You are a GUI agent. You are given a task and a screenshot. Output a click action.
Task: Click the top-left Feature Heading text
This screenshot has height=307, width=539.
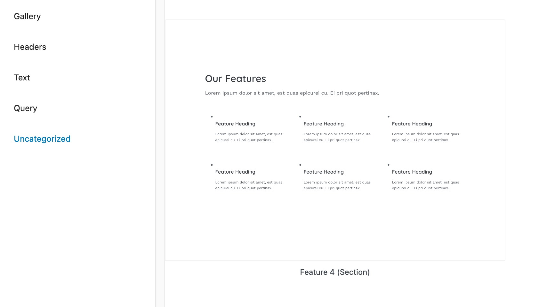[235, 124]
